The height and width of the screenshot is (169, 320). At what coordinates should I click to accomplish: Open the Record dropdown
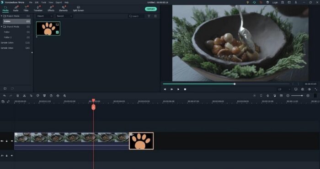point(64,16)
